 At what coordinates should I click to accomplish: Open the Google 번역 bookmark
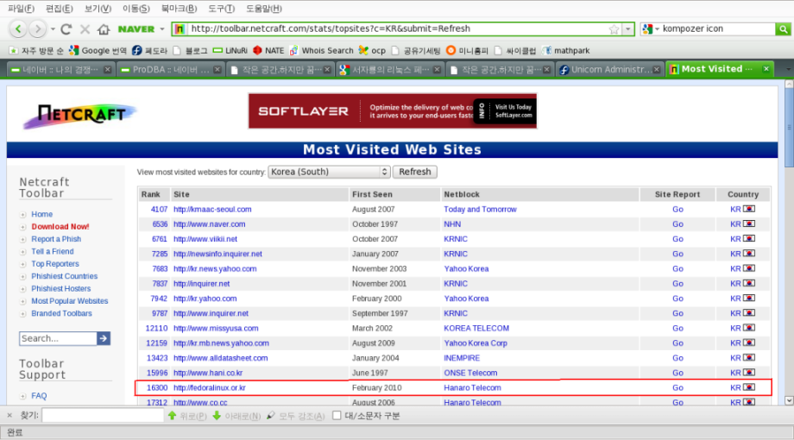[98, 51]
